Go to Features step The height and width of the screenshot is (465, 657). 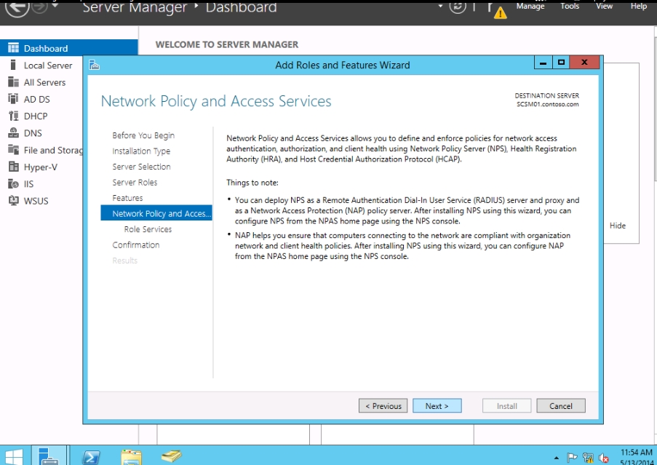click(127, 198)
